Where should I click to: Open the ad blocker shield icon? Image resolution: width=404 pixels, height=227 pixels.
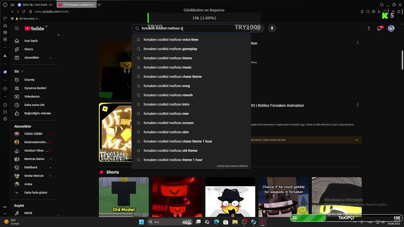click(373, 12)
